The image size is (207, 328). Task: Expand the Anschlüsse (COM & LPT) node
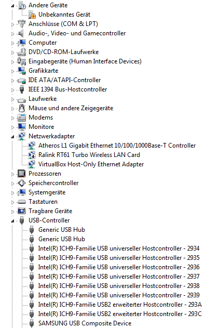(x=12, y=24)
